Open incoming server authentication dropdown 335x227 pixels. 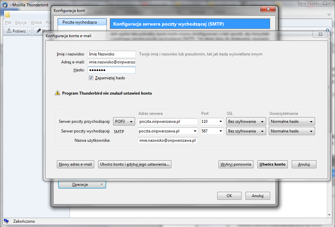point(292,121)
